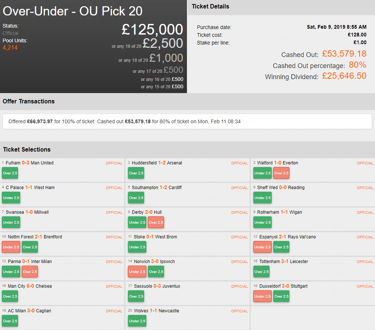Click the £125,000 top prize amount
The width and height of the screenshot is (375, 330).
click(x=152, y=29)
